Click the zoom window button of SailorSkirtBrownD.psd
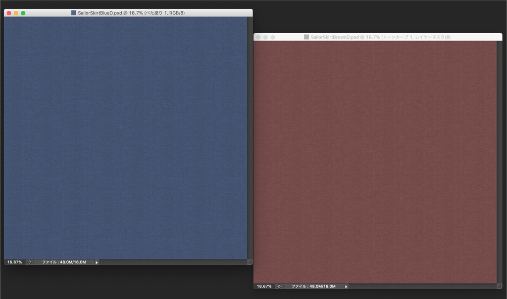507x299 pixels. point(273,38)
